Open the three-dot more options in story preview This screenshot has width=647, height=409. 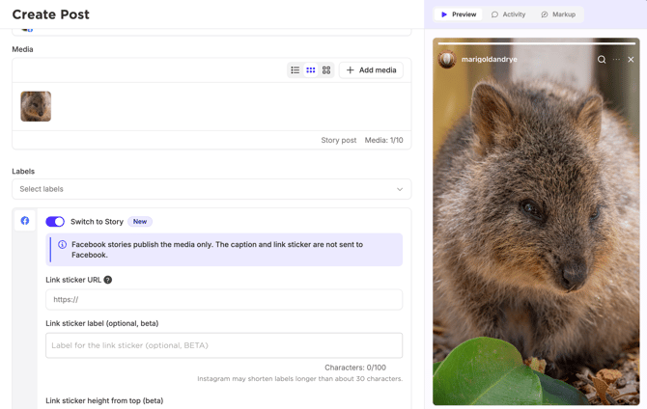[x=616, y=60]
